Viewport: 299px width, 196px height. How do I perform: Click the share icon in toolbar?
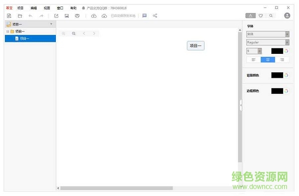155,15
